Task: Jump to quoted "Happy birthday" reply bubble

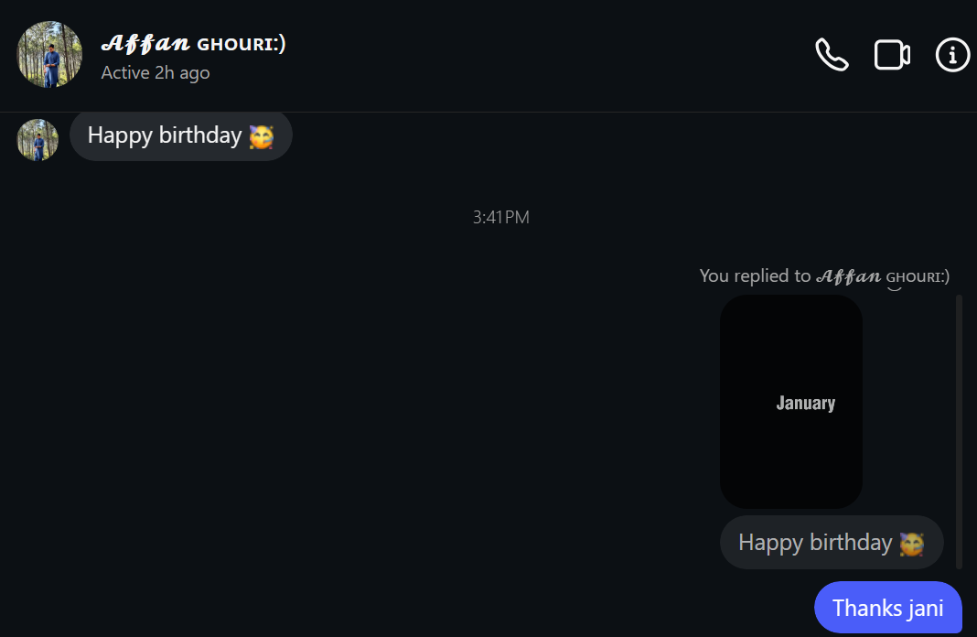Action: [x=814, y=543]
